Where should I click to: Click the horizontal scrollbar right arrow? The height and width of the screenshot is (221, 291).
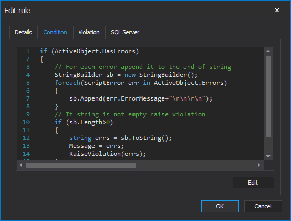pyautogui.click(x=259, y=165)
